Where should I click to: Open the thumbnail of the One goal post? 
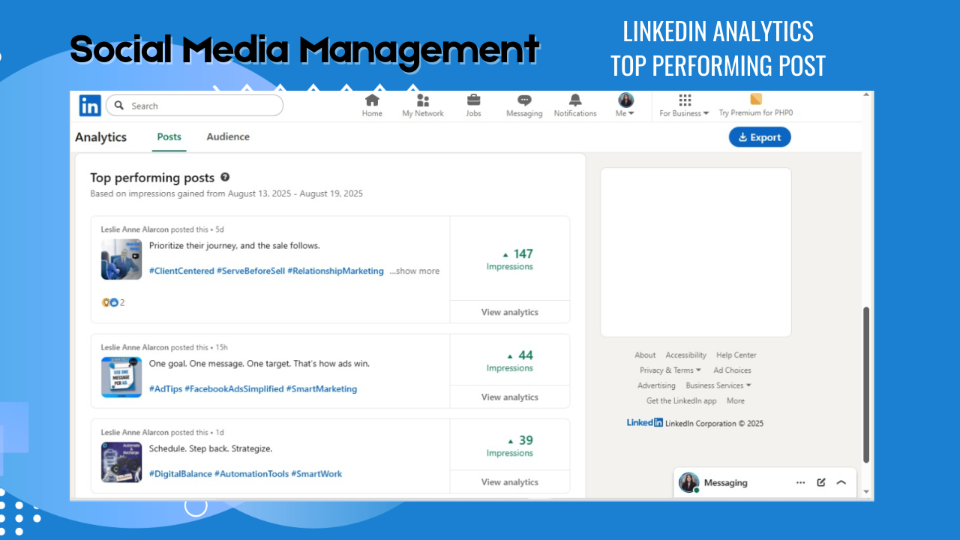click(x=121, y=377)
